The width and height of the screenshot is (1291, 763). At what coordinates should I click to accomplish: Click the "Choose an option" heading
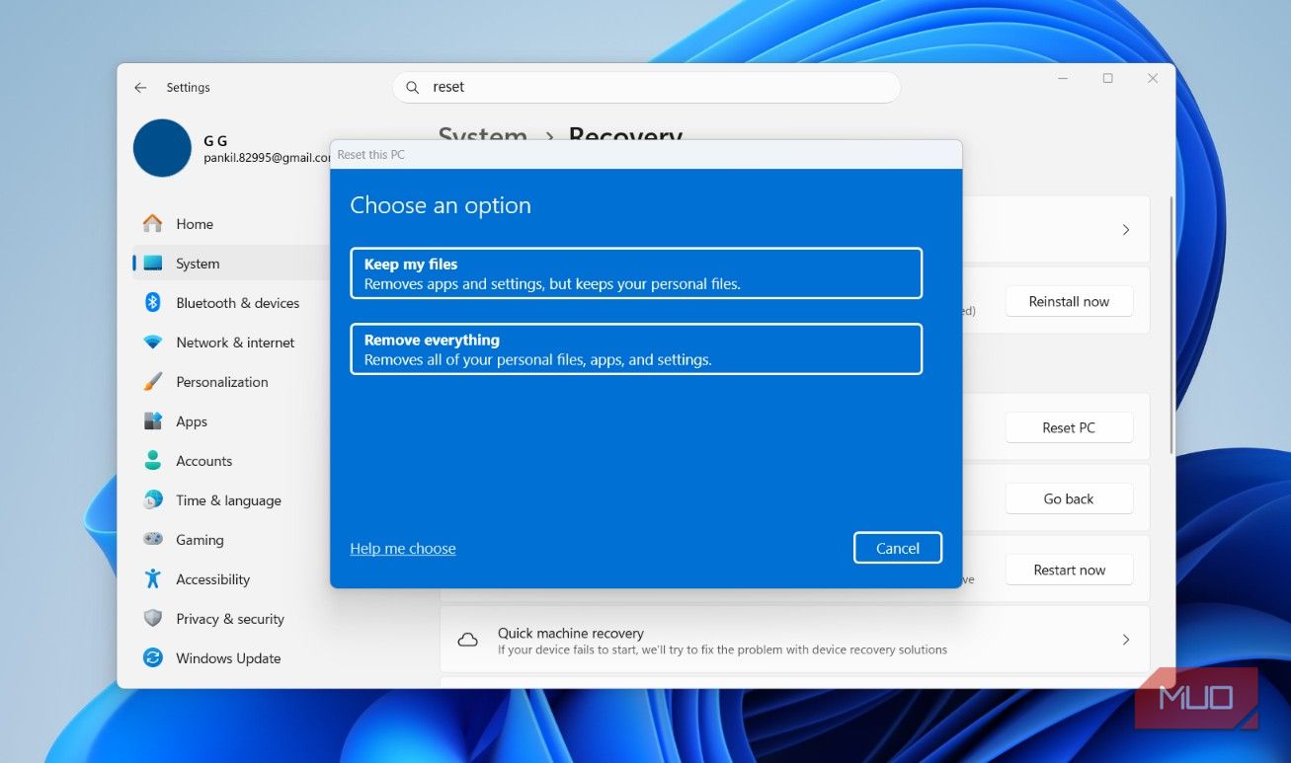441,205
